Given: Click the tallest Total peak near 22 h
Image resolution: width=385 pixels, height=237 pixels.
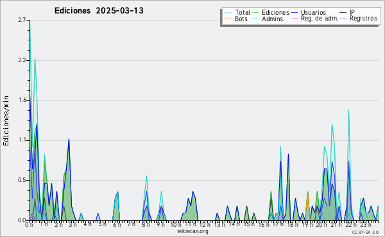Looking at the screenshot, I should [x=348, y=110].
